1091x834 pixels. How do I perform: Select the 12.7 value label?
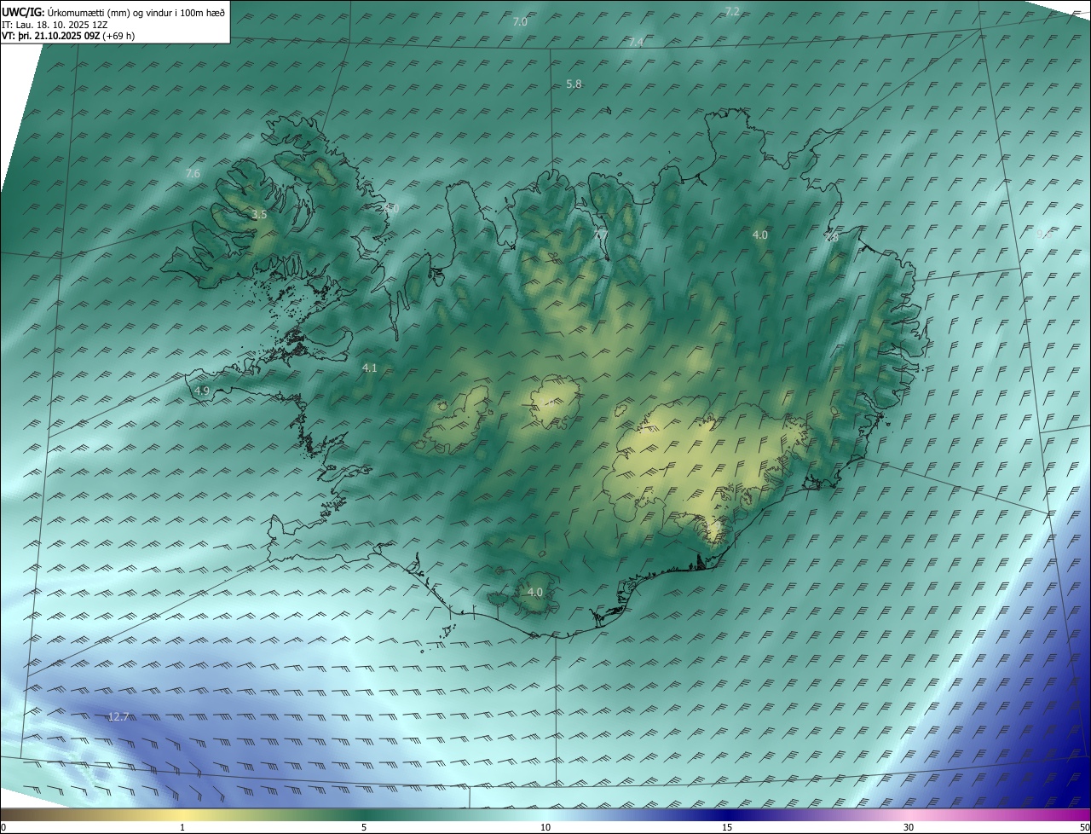point(118,717)
